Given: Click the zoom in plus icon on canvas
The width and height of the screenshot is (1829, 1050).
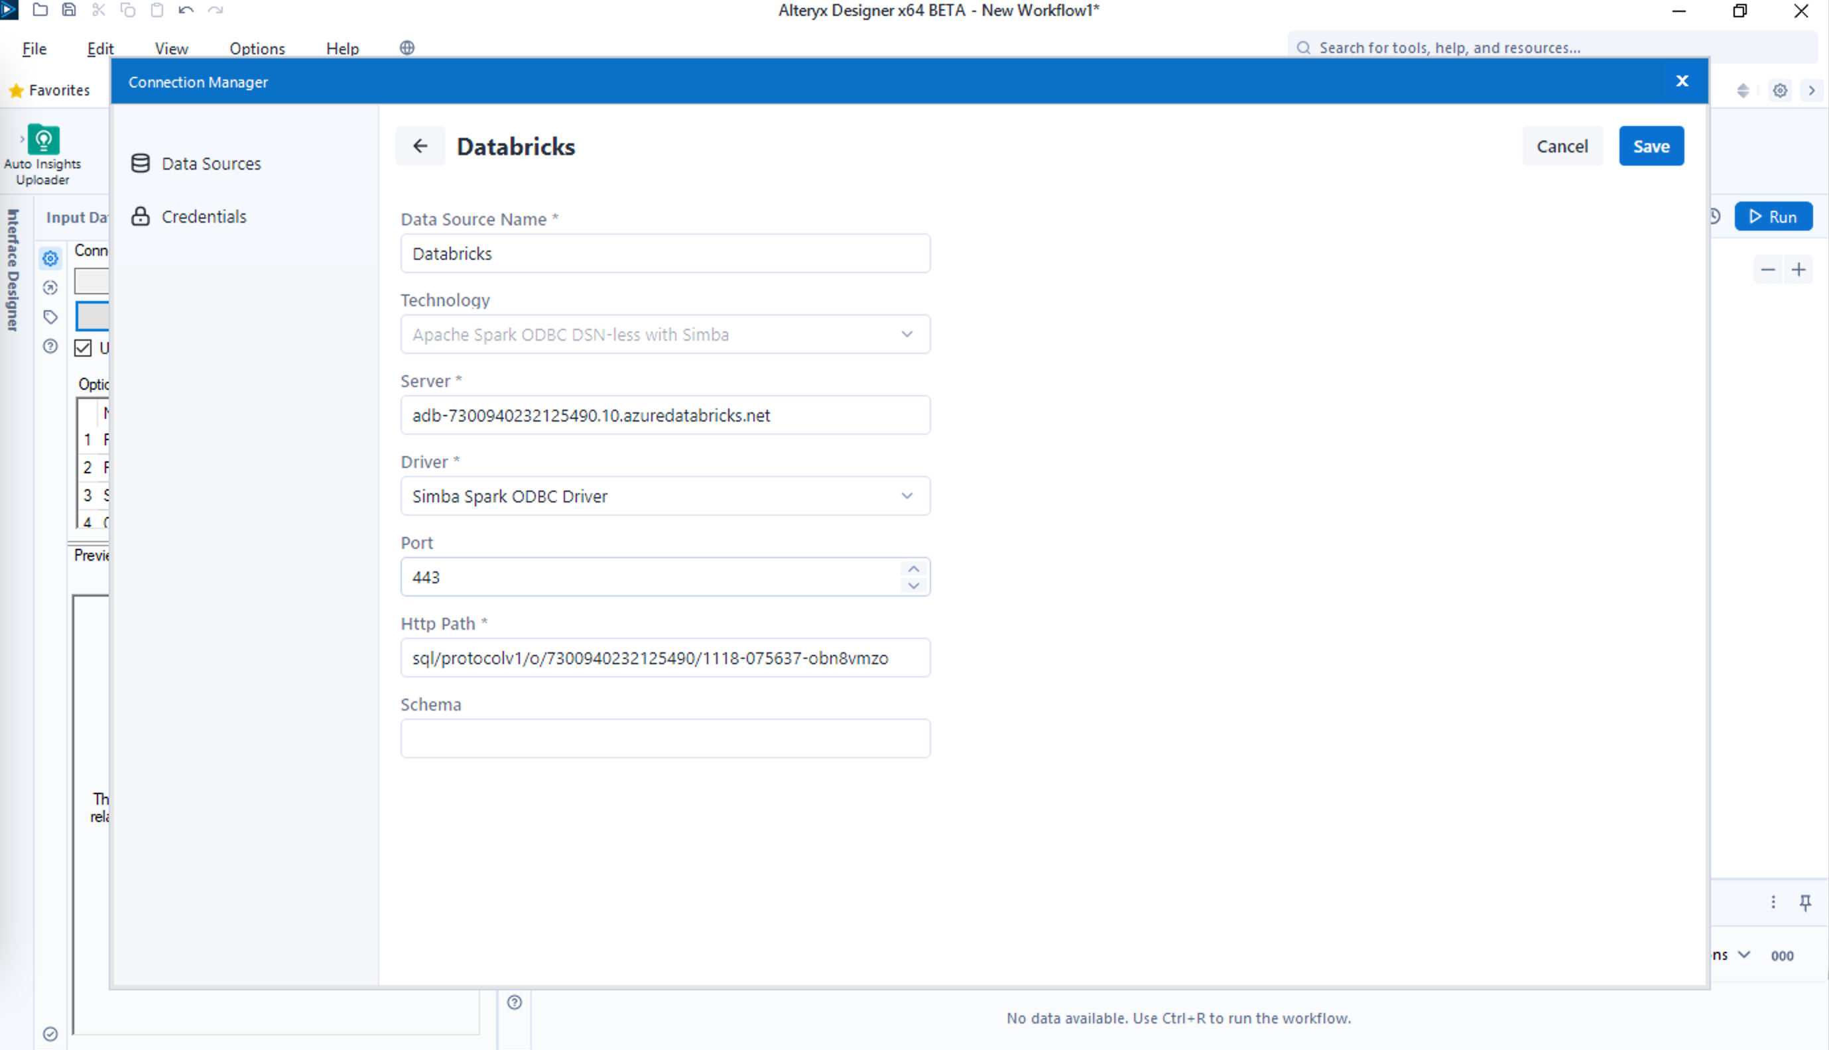Looking at the screenshot, I should (x=1798, y=270).
